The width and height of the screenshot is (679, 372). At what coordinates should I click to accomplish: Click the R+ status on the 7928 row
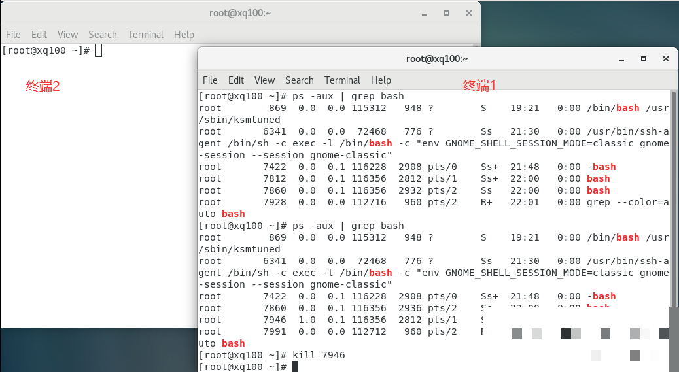tap(486, 202)
